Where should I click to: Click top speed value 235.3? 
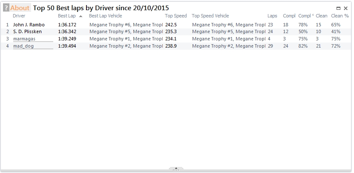pyautogui.click(x=171, y=31)
